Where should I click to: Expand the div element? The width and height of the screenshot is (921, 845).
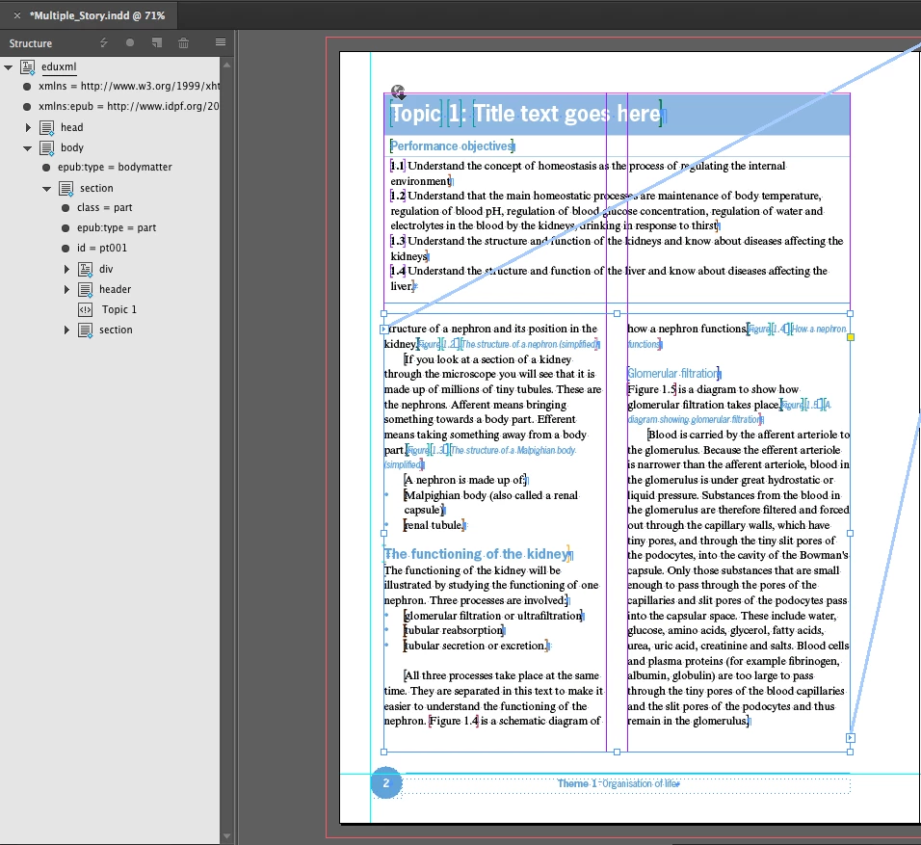coord(66,269)
